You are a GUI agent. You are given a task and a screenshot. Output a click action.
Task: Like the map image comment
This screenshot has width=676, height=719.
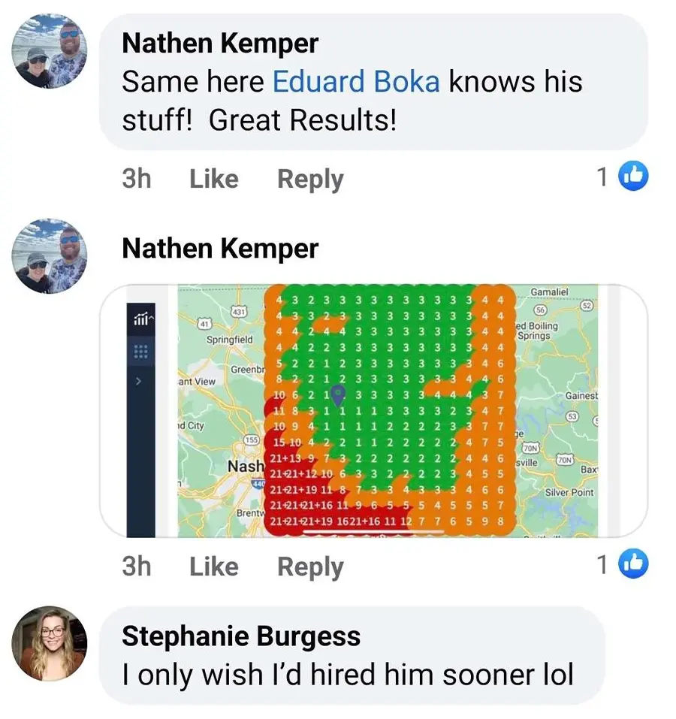point(214,566)
